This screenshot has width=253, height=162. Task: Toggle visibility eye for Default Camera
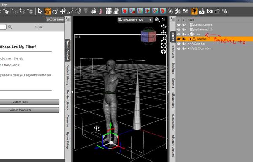click(179, 25)
